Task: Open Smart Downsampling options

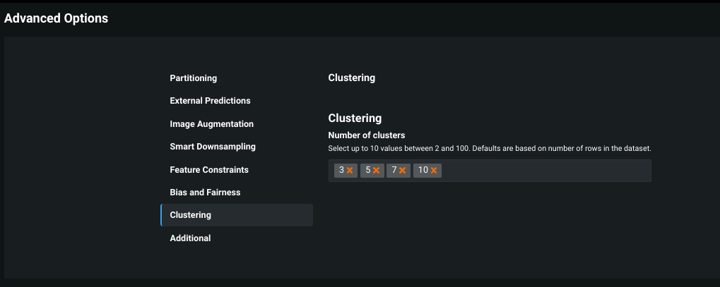Action: tap(213, 147)
